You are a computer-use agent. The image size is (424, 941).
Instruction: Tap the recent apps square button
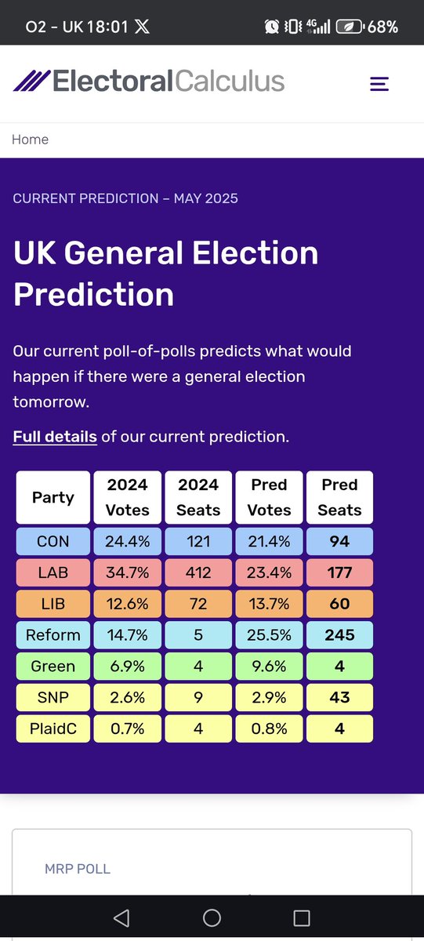tap(302, 918)
